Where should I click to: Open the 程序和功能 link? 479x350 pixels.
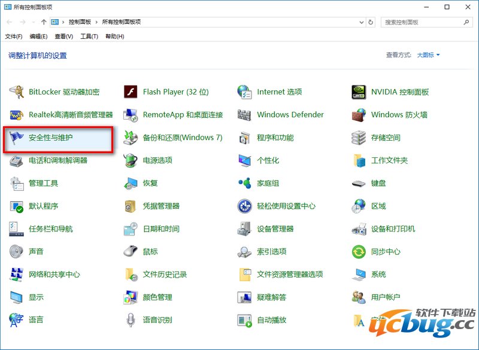tap(275, 138)
